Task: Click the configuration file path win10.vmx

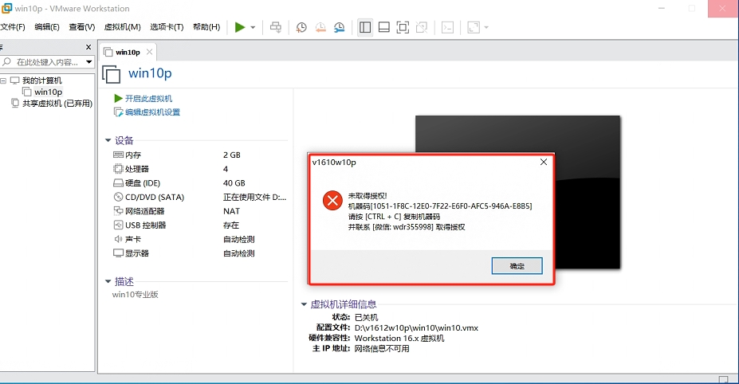Action: pos(416,328)
